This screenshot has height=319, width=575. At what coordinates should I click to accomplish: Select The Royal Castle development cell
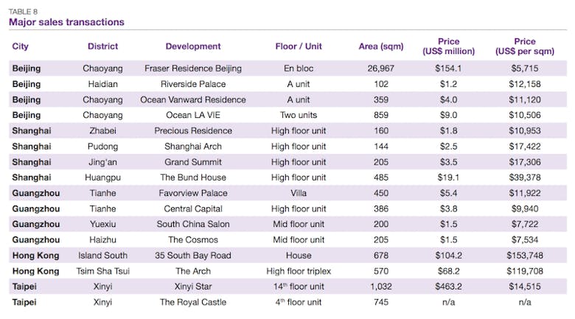pos(193,302)
